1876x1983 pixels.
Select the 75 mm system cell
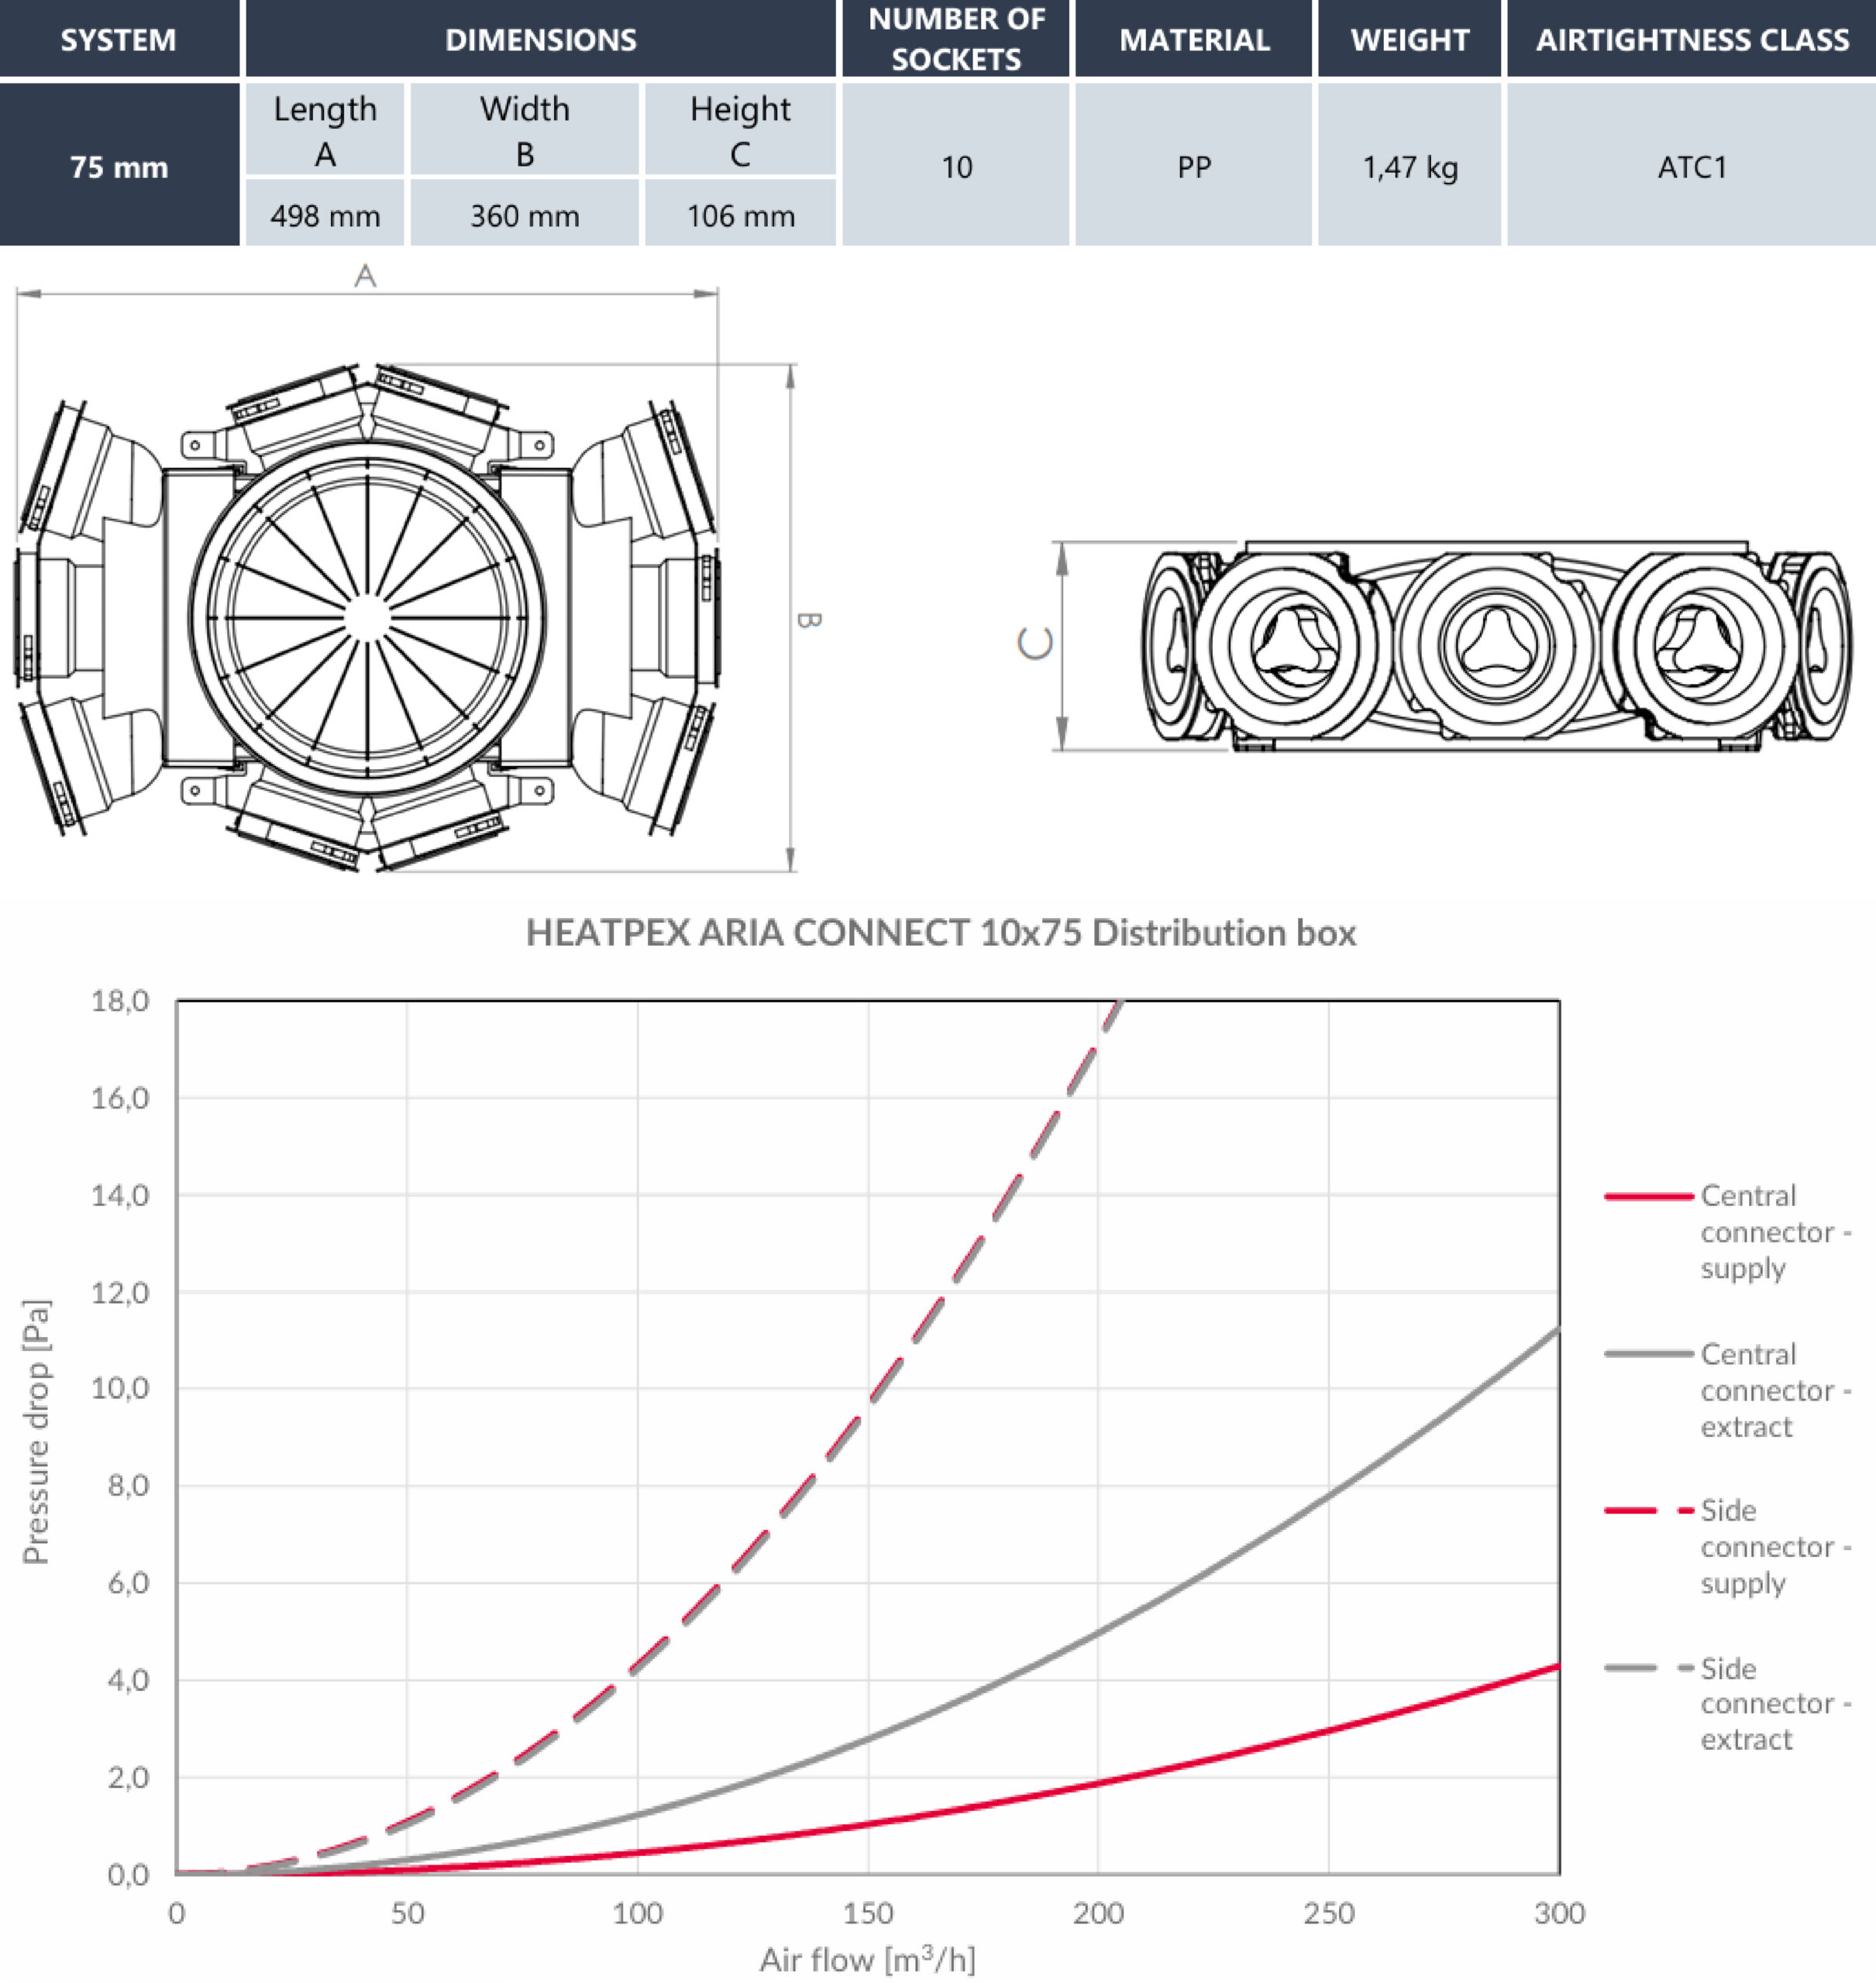tap(119, 165)
